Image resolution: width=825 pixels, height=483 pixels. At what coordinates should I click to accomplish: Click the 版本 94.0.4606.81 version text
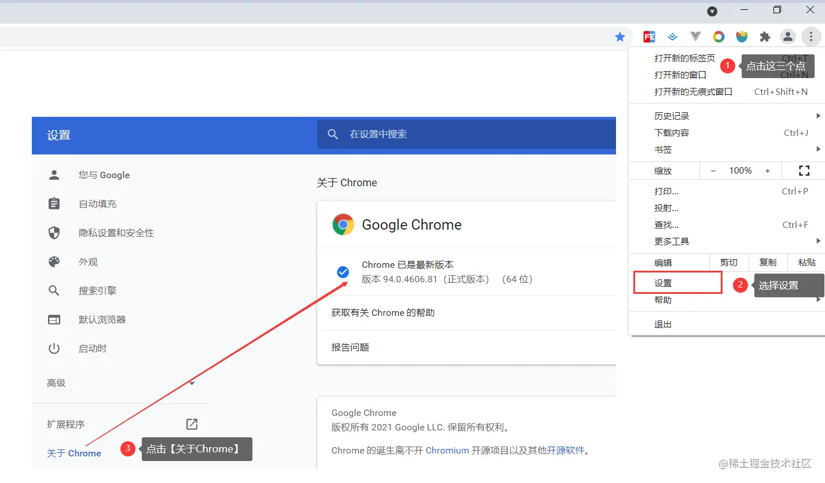coord(447,279)
